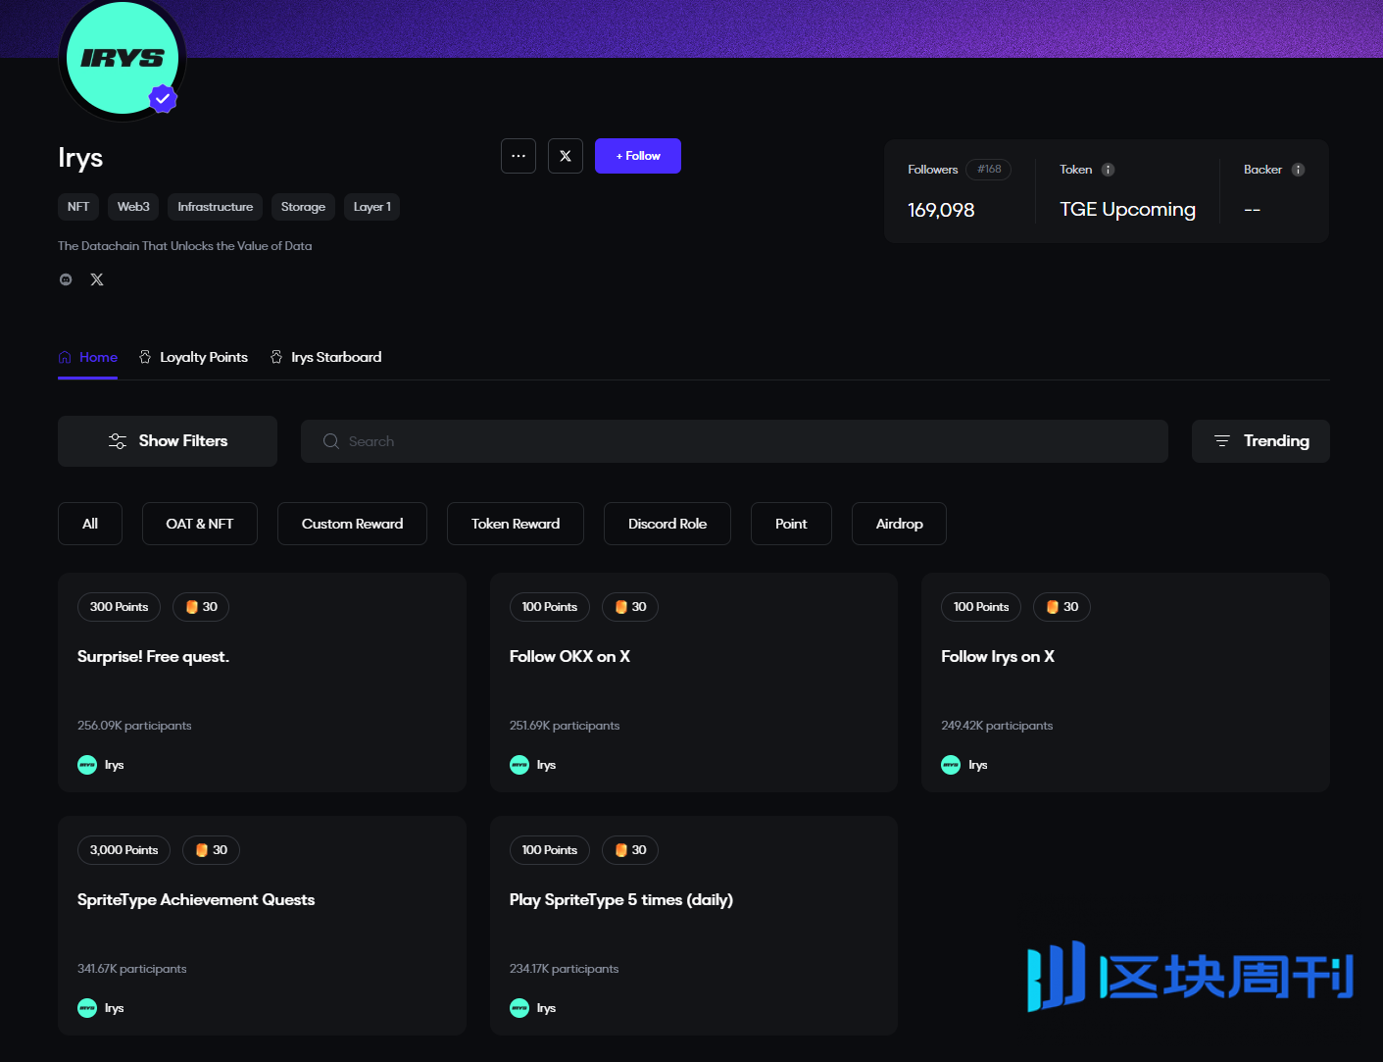Open the three-dot more options menu
1383x1062 pixels.
tap(519, 156)
